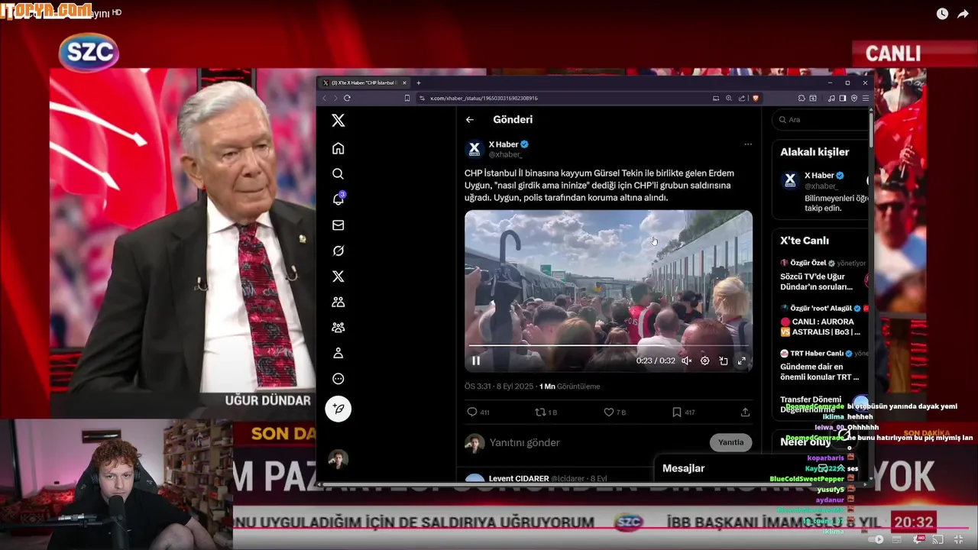
Task: Toggle fullscreen on the tweet video
Action: tap(741, 361)
